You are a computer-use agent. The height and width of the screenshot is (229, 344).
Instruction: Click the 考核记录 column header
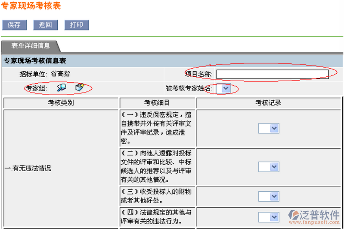[268, 103]
